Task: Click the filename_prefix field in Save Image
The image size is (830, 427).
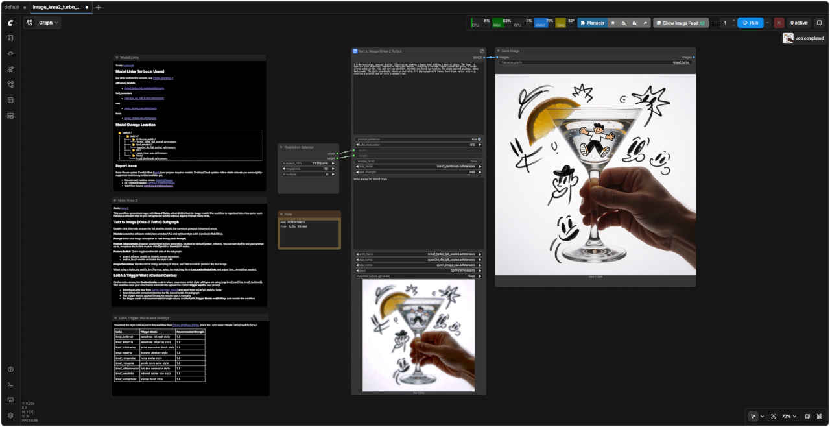Action: [x=595, y=62]
